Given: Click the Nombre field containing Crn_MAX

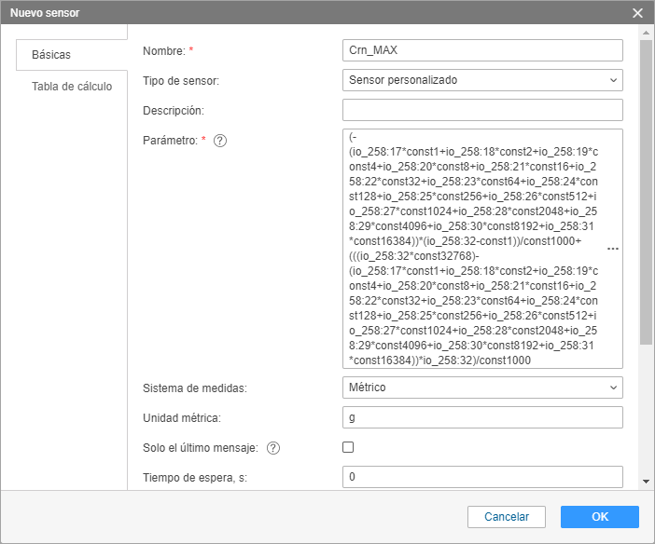Looking at the screenshot, I should 481,50.
